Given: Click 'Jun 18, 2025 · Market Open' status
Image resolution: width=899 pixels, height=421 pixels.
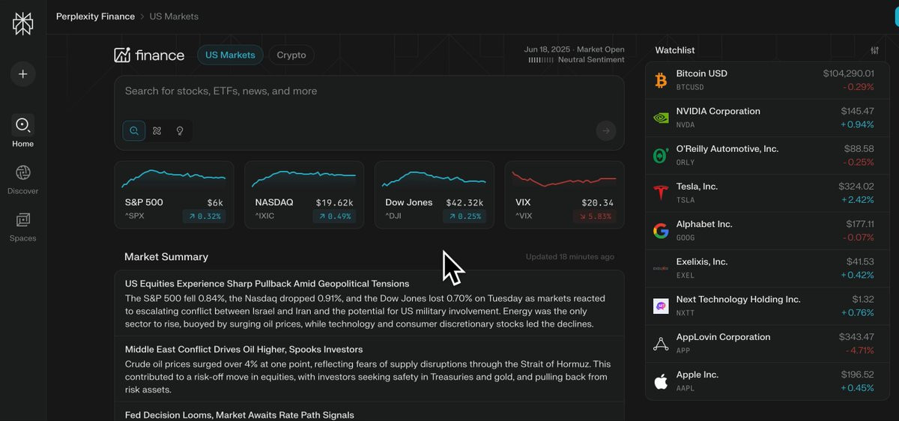Looking at the screenshot, I should point(575,49).
